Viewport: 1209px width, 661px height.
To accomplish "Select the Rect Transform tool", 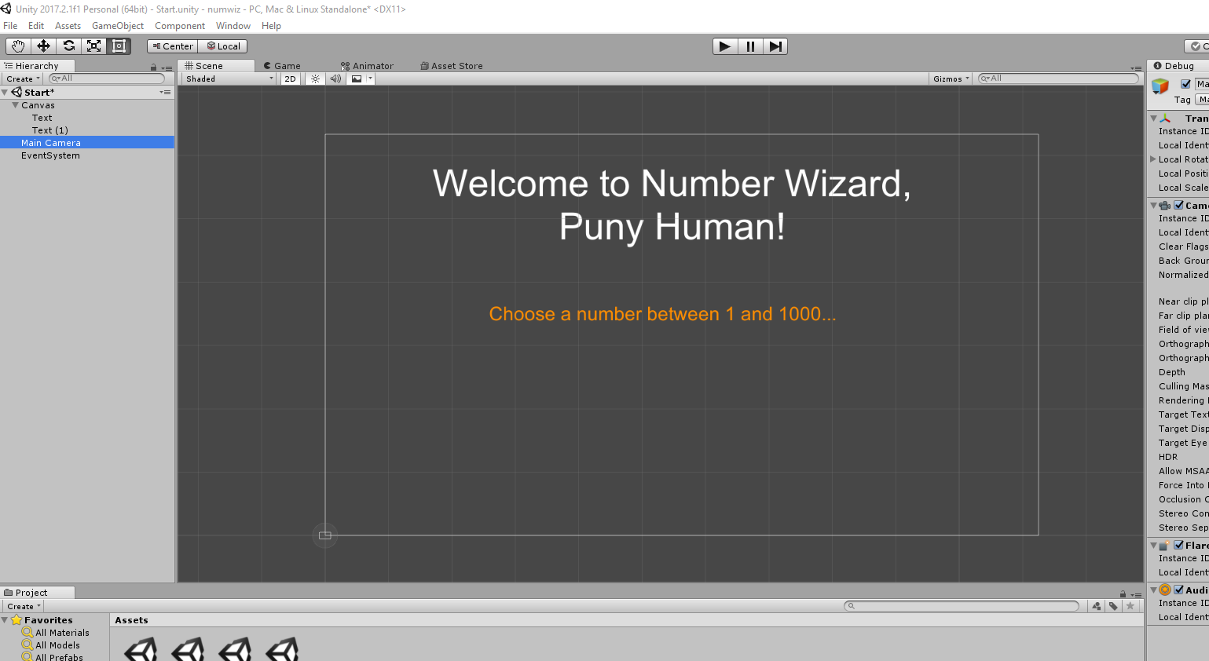I will pyautogui.click(x=119, y=46).
